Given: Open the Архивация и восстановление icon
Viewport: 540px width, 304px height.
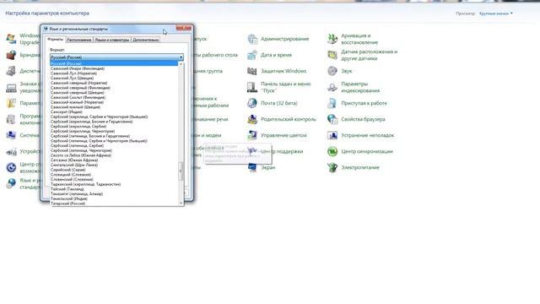Looking at the screenshot, I should [332, 39].
